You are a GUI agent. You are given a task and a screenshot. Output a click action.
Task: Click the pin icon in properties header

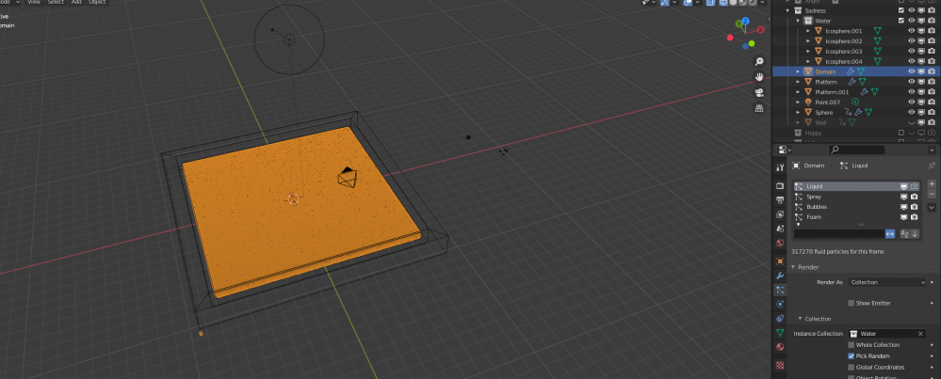coord(932,166)
